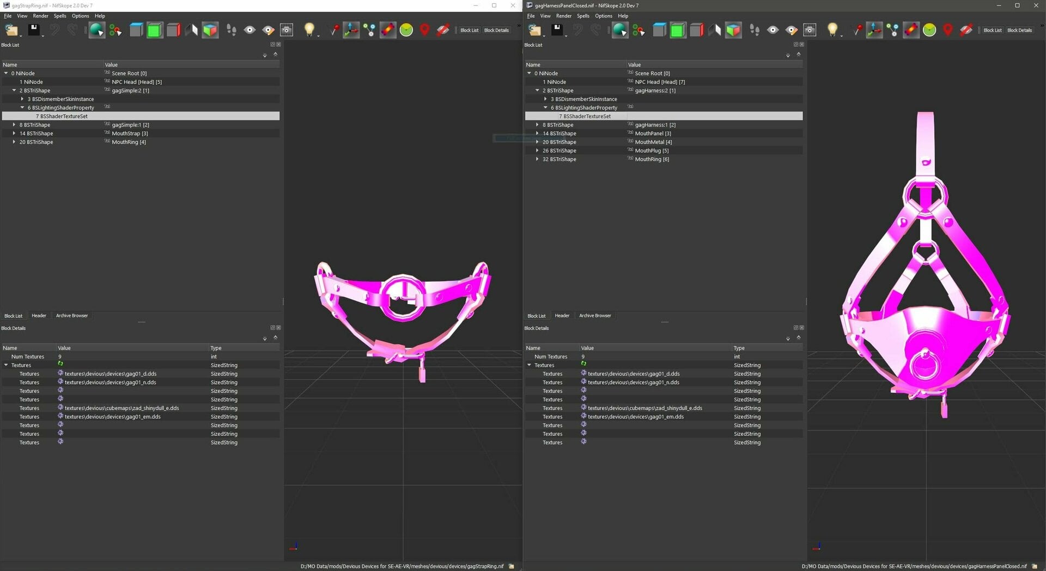Collapse Textures array in gagHarnessPanelClosed Block Details
This screenshot has height=571, width=1046.
(x=529, y=365)
